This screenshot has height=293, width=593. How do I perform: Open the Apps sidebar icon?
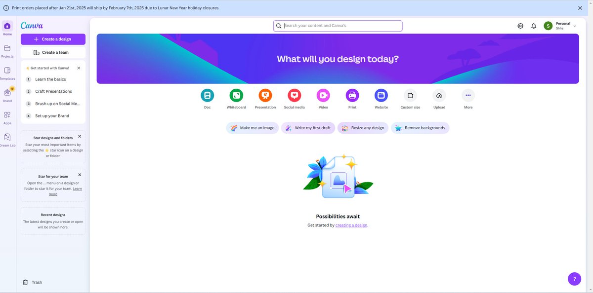pos(7,114)
